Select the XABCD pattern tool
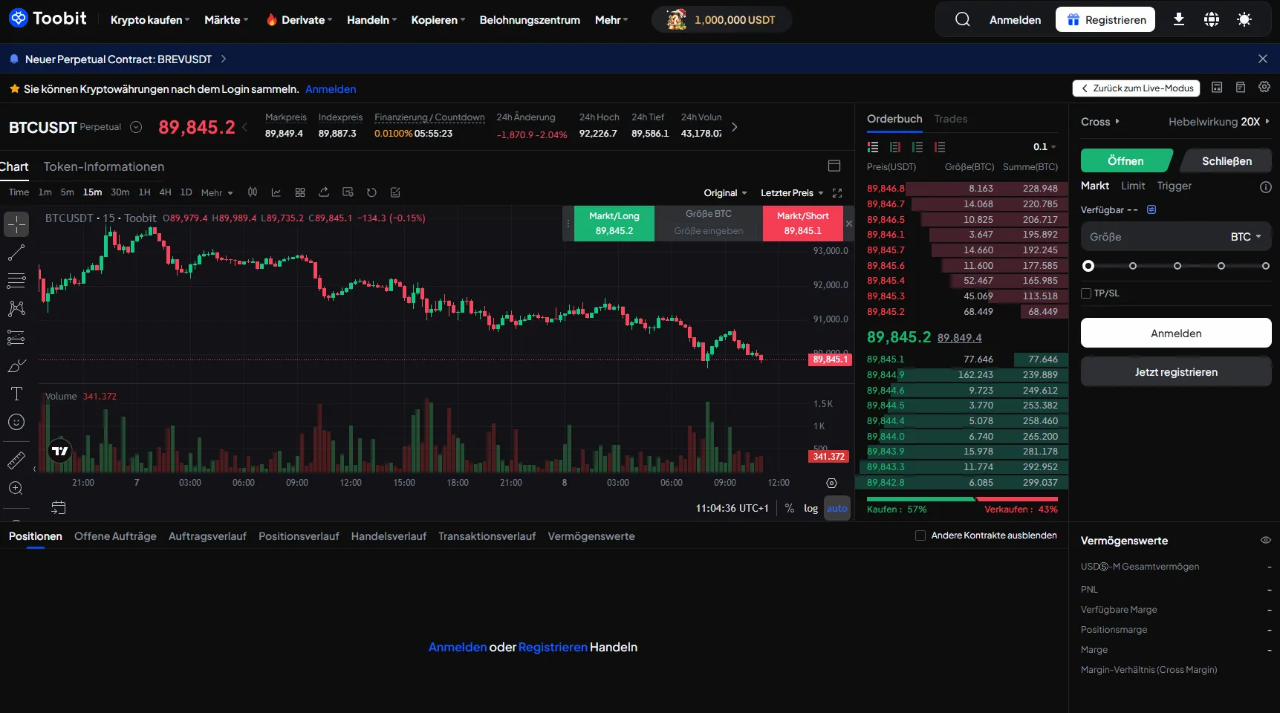Screen dimensions: 1280x713 click(x=16, y=309)
